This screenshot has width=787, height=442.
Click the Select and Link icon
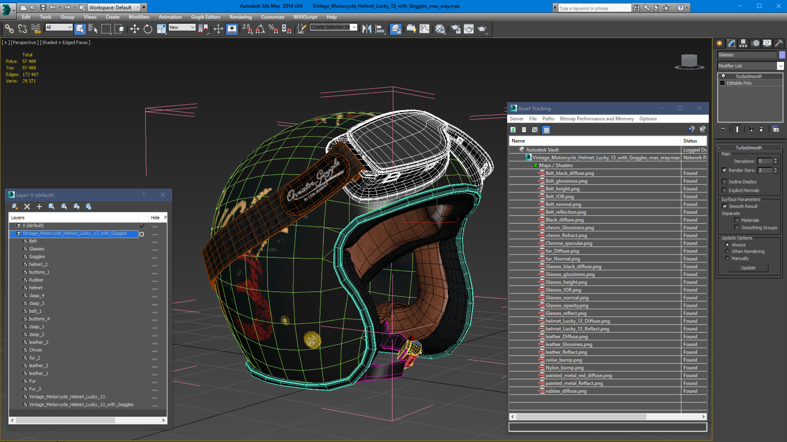pos(9,29)
